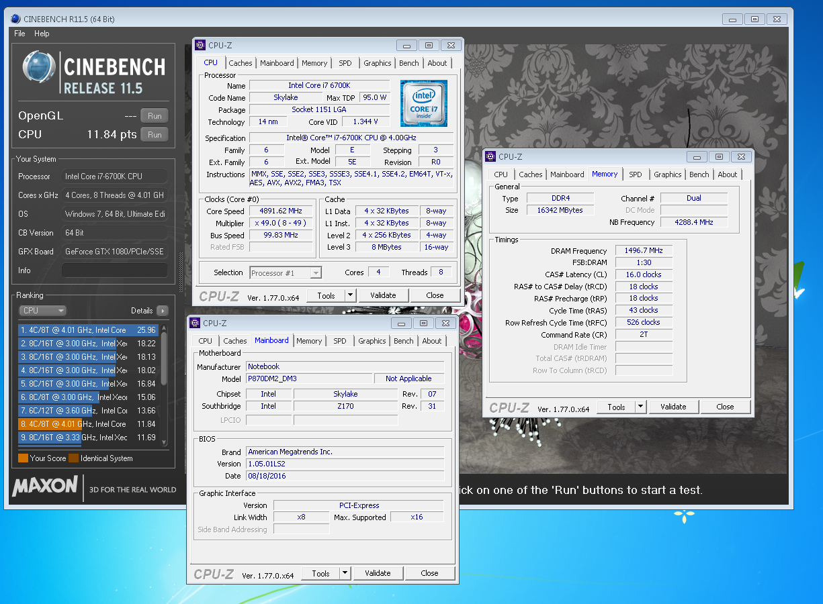Screen dimensions: 823x604
Task: Switch to Memory tab in CPU window
Action: click(314, 63)
